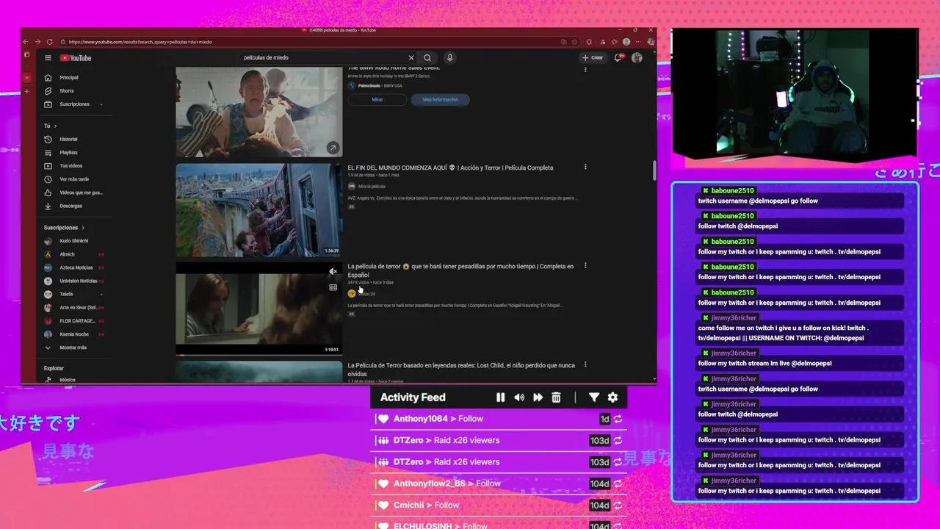The width and height of the screenshot is (940, 529).
Task: Click the preview video progress bar
Action: (x=258, y=355)
